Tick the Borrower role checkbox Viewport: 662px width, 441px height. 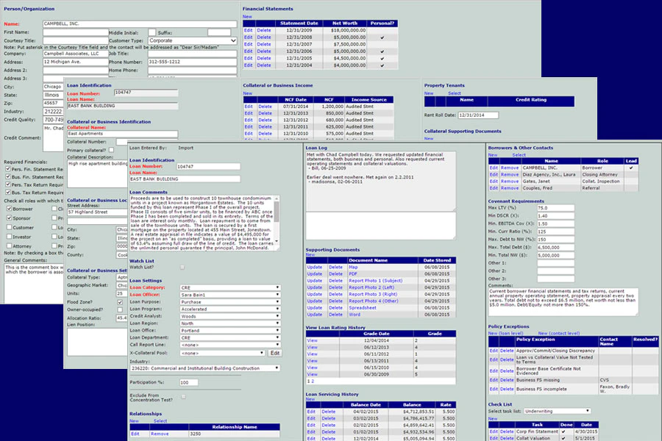tap(9, 209)
